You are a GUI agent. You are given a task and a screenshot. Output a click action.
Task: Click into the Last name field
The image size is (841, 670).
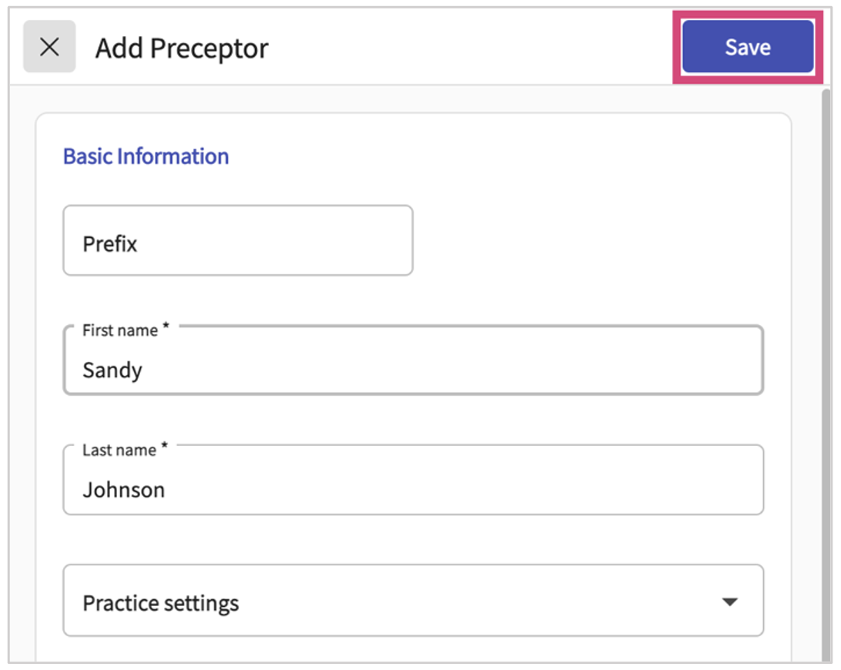(x=413, y=489)
